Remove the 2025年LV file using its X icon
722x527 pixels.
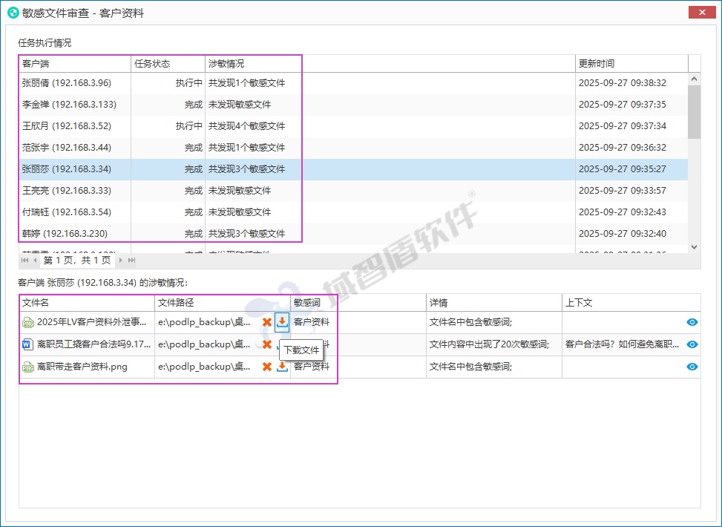267,322
